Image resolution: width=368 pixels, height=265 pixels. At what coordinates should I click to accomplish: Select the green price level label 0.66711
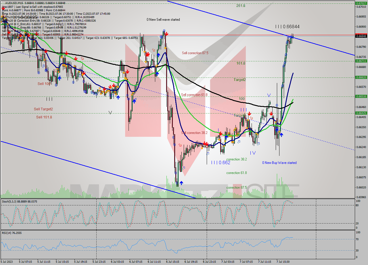point(361,61)
